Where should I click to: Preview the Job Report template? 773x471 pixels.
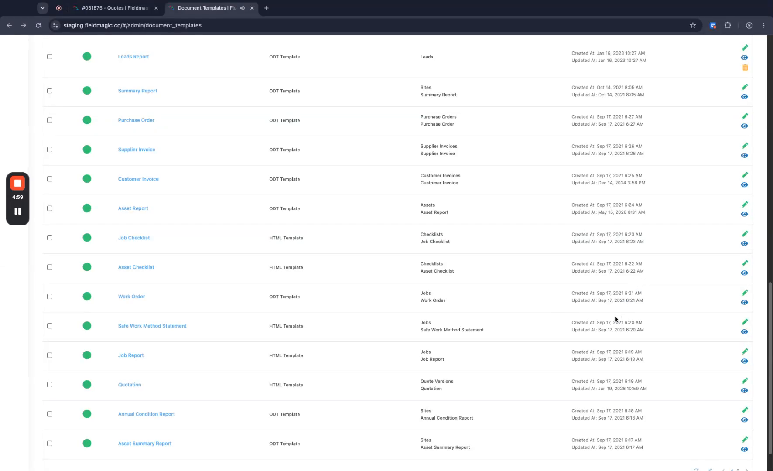click(x=744, y=361)
